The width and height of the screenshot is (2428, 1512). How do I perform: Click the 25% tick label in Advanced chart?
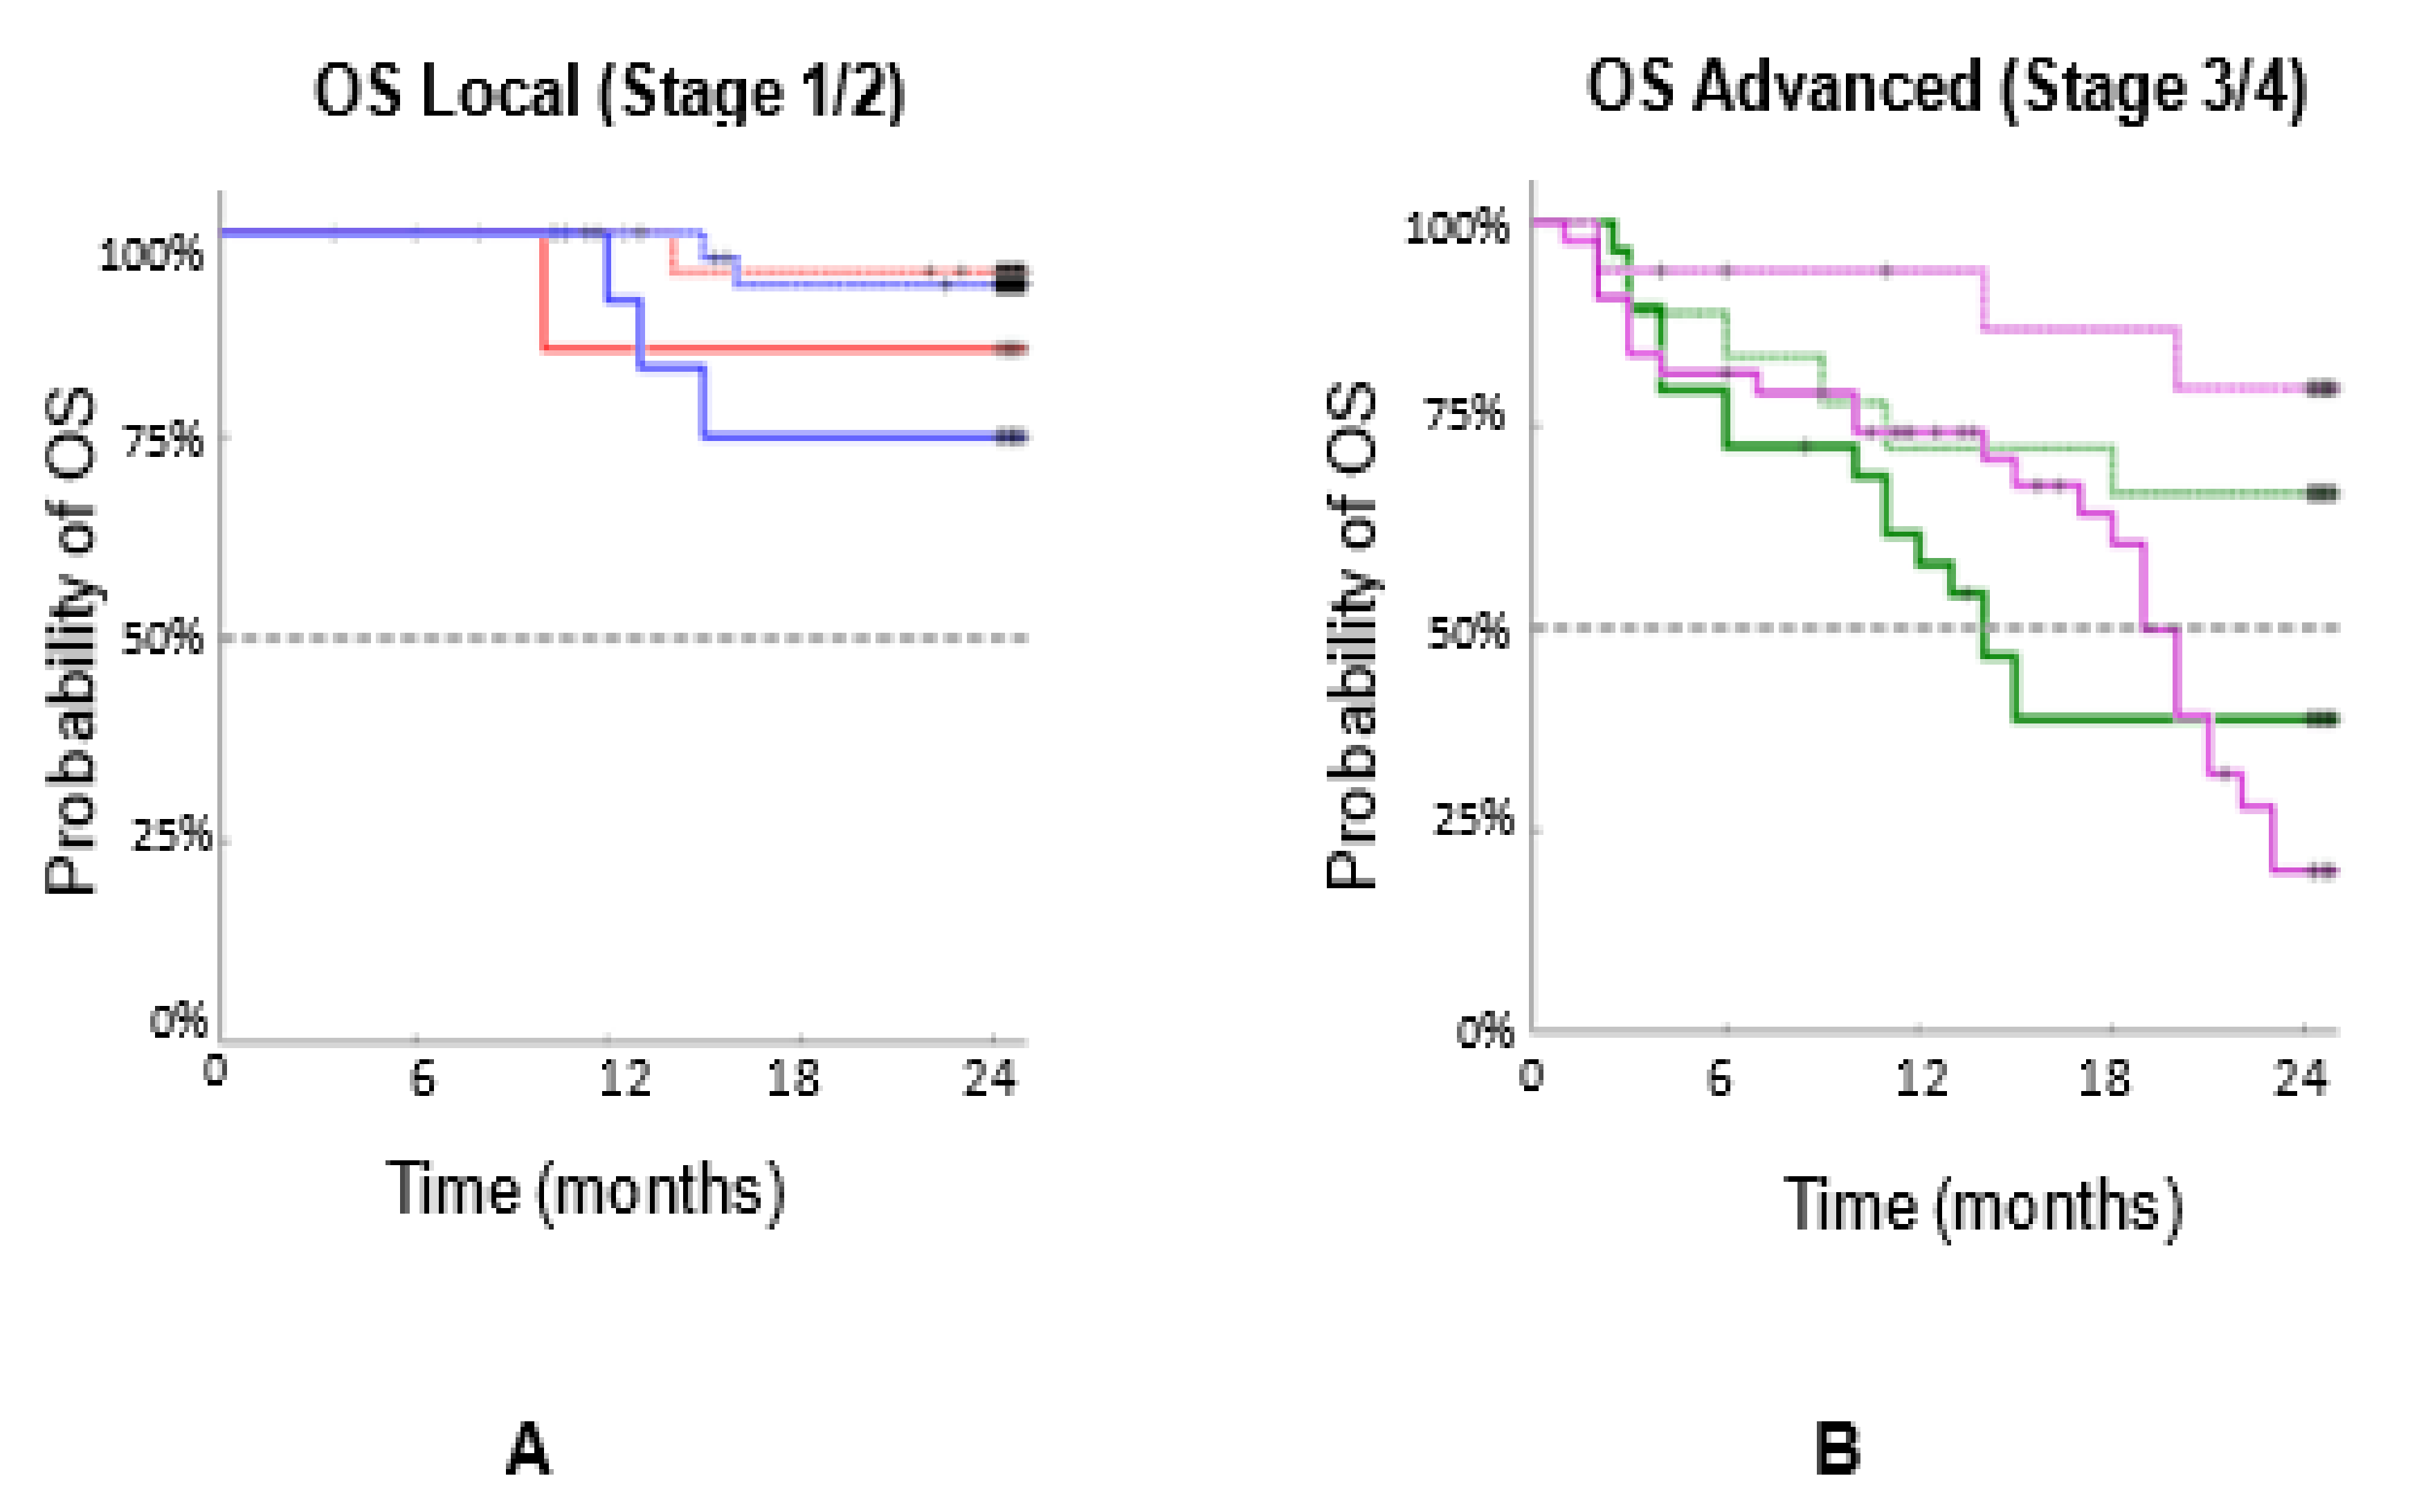coord(1472,820)
